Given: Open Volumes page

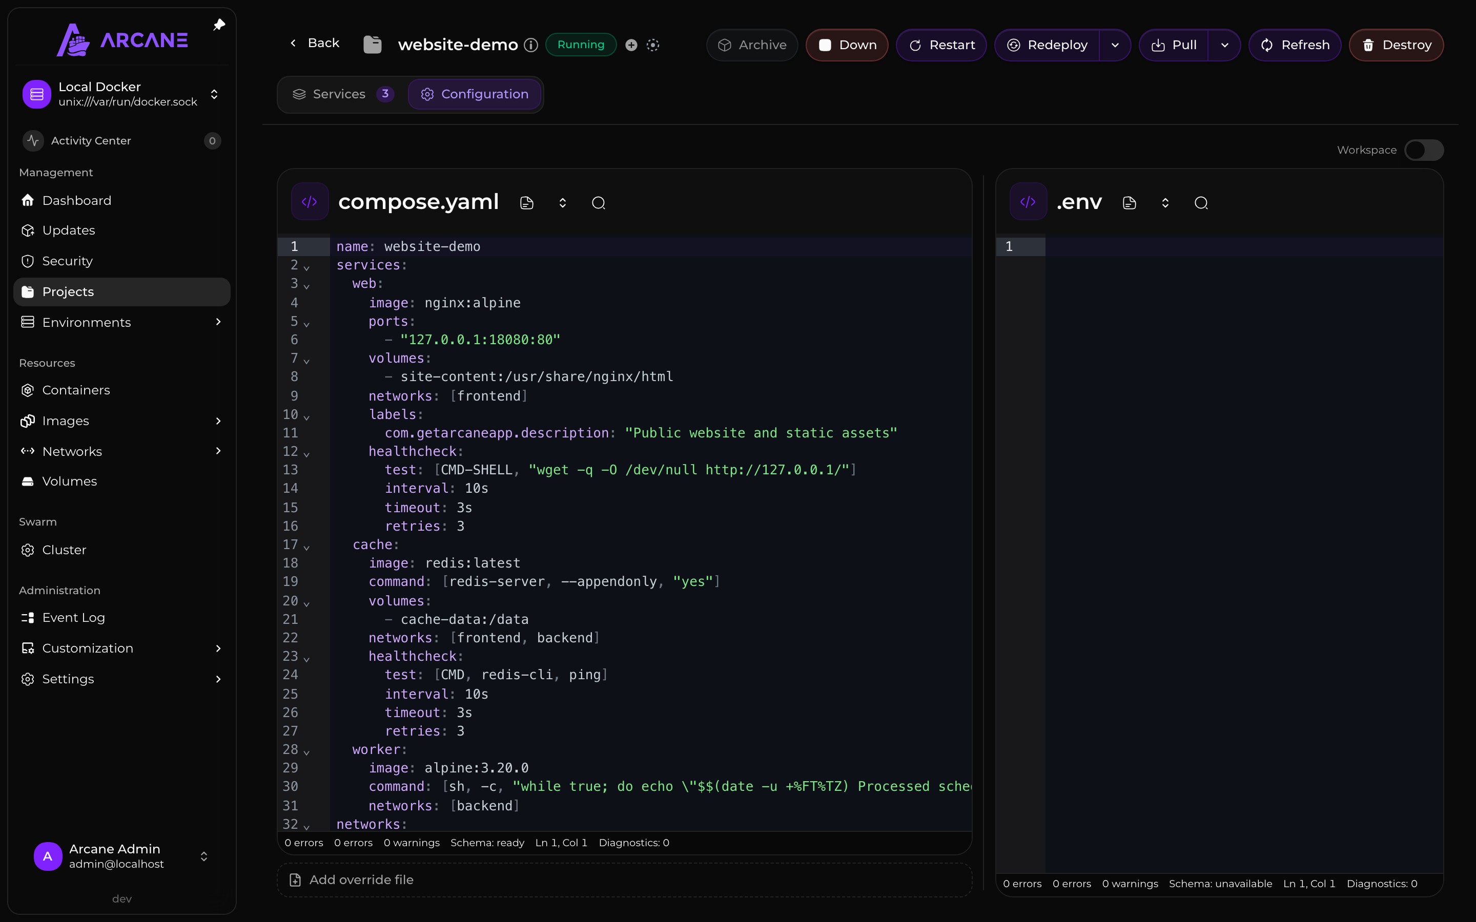Looking at the screenshot, I should [122, 481].
